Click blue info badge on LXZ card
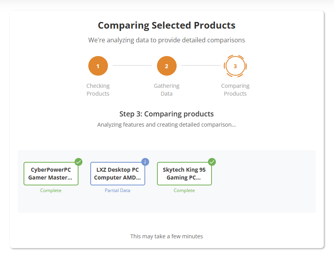This screenshot has height=254, width=334. 145,162
